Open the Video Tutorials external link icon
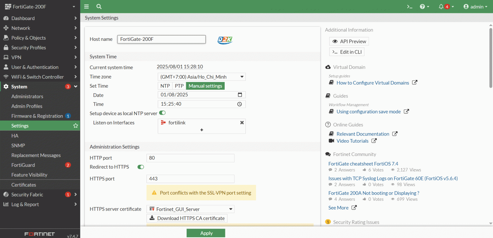Image resolution: width=493 pixels, height=238 pixels. (x=374, y=141)
